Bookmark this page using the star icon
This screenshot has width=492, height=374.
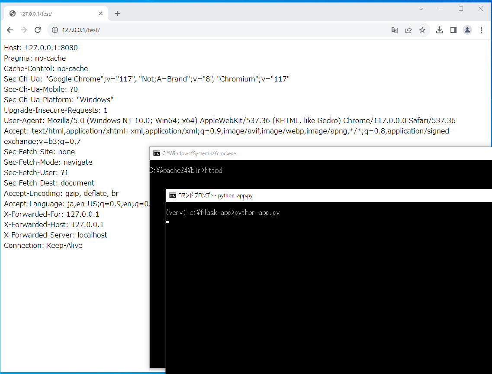coord(422,30)
